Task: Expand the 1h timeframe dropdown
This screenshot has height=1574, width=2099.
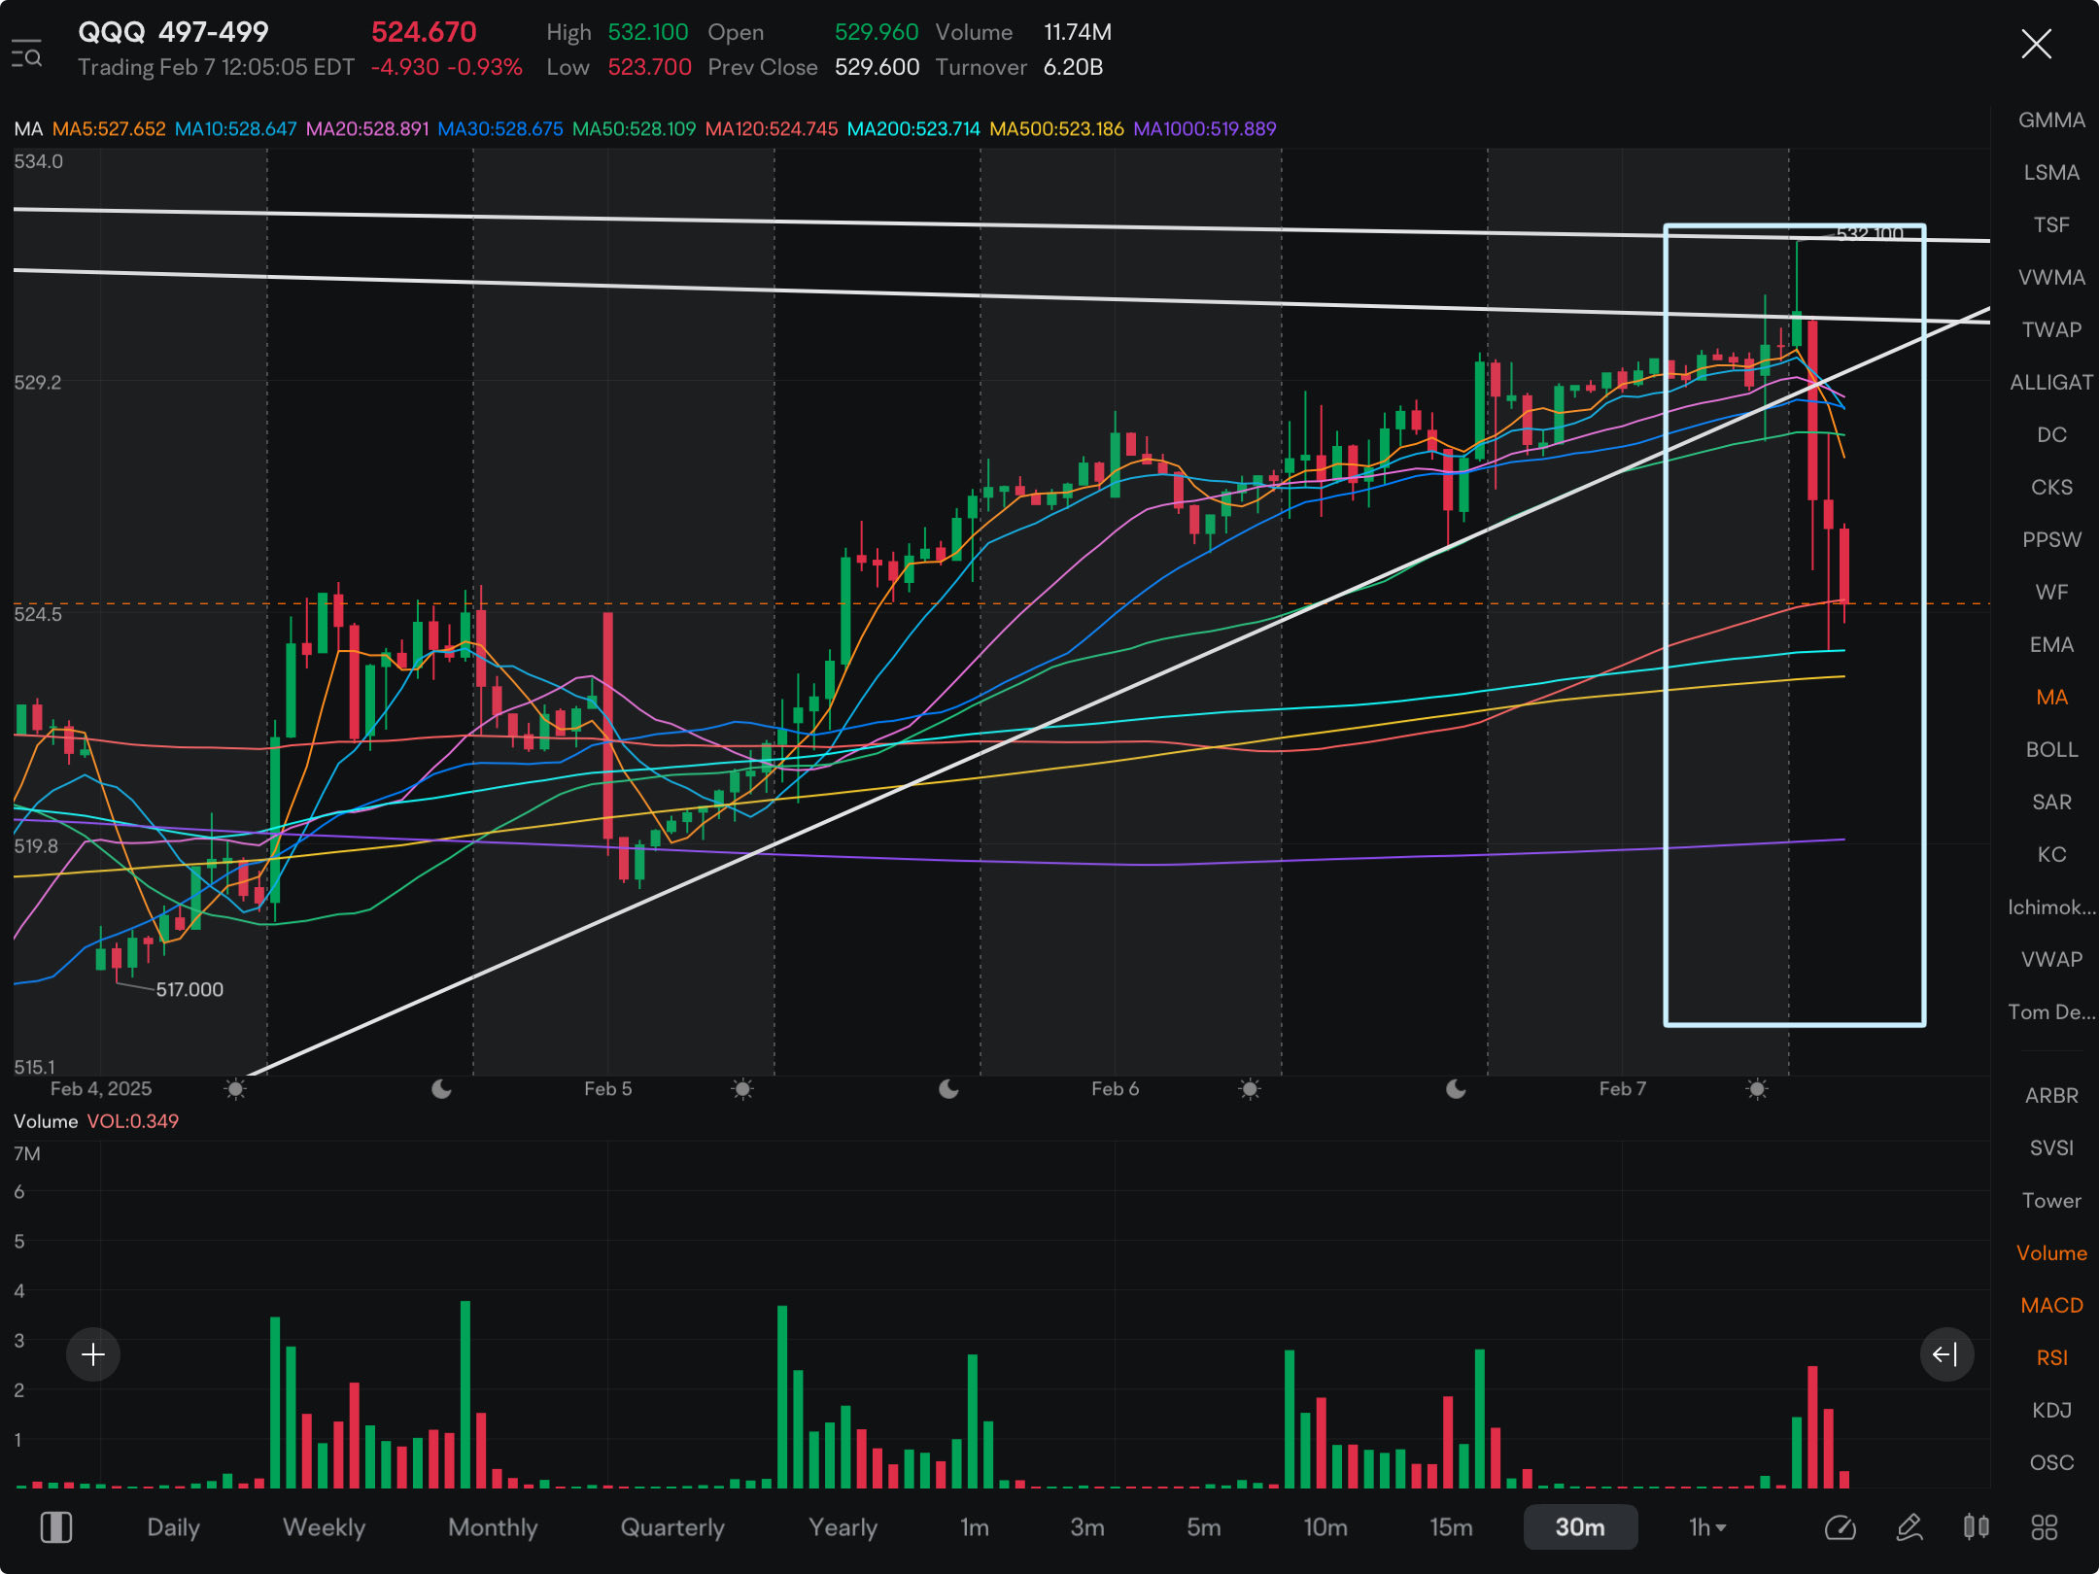Action: [1707, 1527]
